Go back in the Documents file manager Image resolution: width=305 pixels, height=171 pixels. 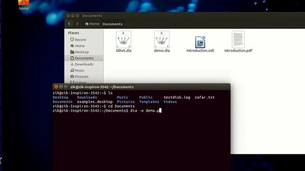tap(69, 24)
